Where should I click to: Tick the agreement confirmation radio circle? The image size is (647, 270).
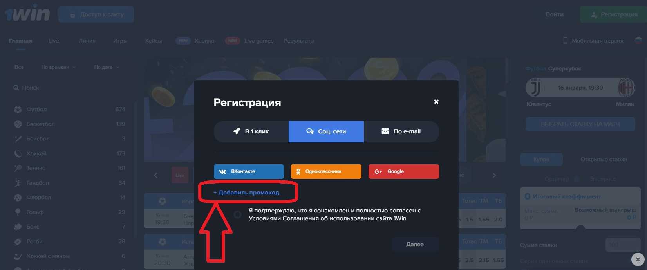click(237, 214)
